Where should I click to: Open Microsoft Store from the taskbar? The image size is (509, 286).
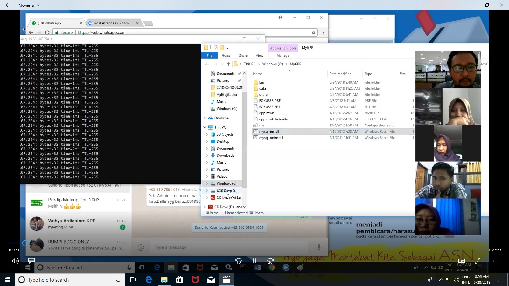click(x=179, y=280)
